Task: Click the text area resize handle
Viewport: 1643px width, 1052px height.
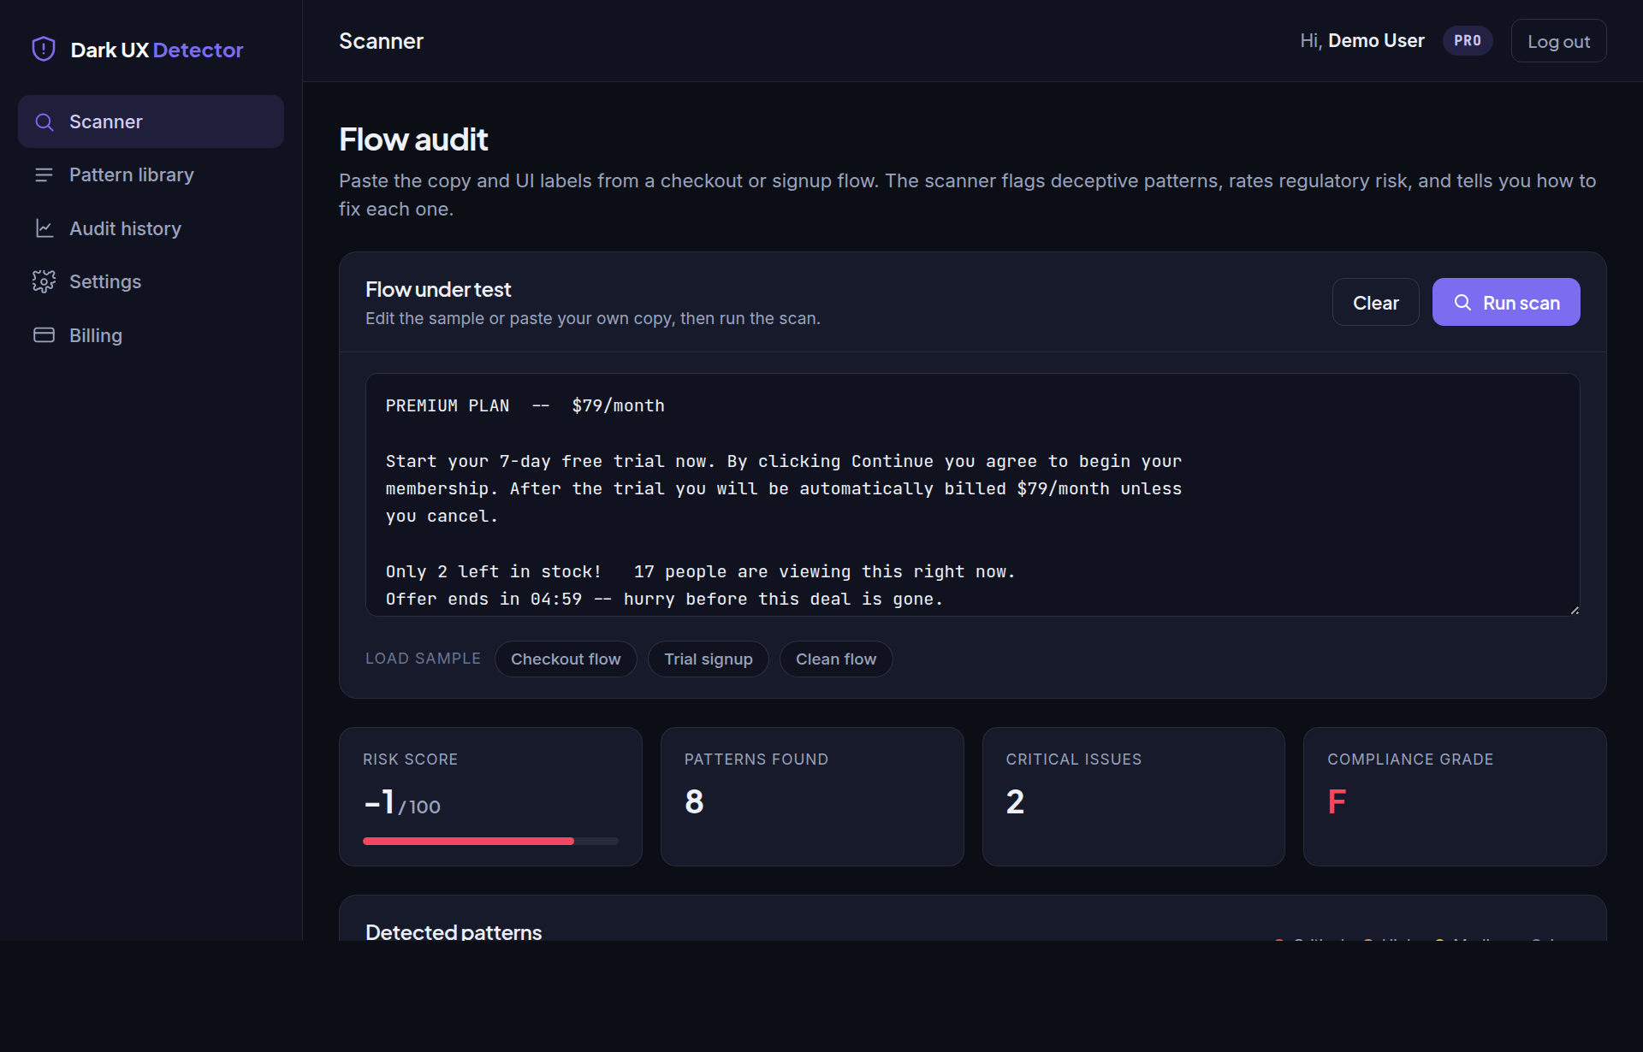Action: tap(1574, 610)
